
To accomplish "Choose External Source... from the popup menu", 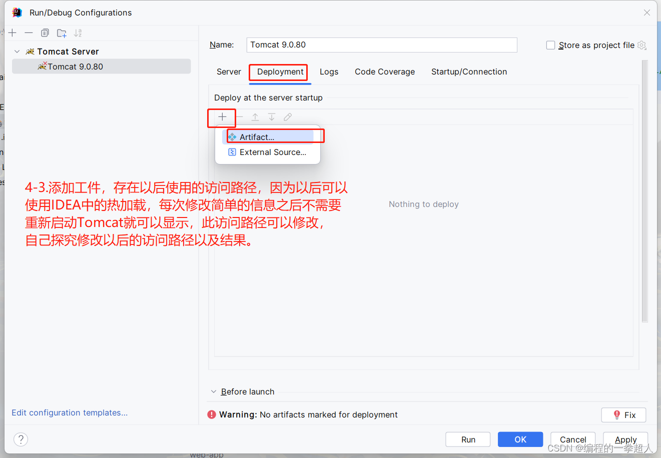I will (x=268, y=152).
